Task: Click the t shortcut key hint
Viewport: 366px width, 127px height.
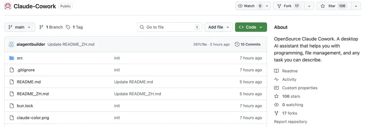Action: (197, 27)
